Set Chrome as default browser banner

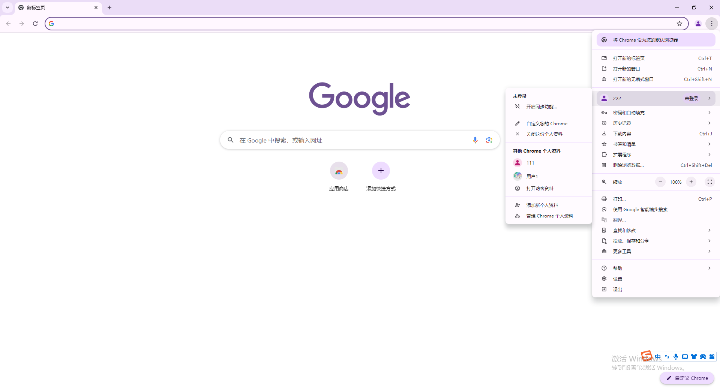tap(656, 40)
